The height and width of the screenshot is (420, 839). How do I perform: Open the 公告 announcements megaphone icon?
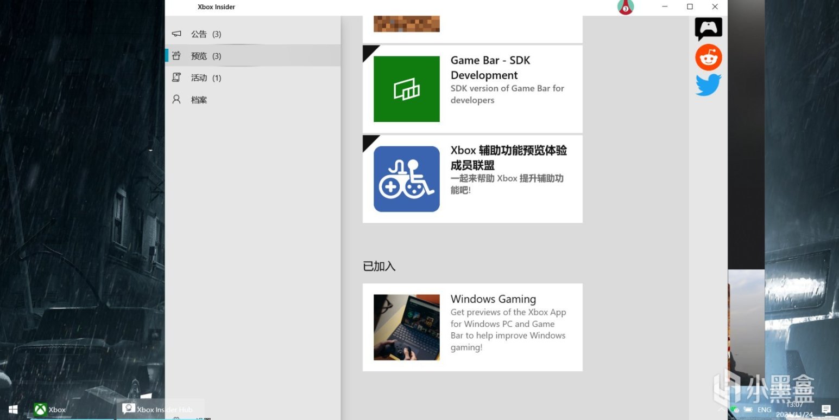point(176,34)
